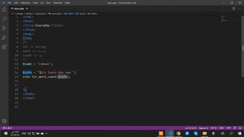Open the Terminal menu

[58, 3]
